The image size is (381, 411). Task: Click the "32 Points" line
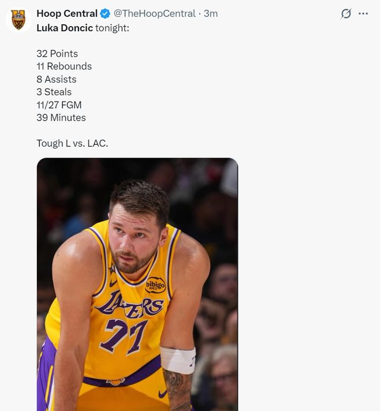pos(57,54)
